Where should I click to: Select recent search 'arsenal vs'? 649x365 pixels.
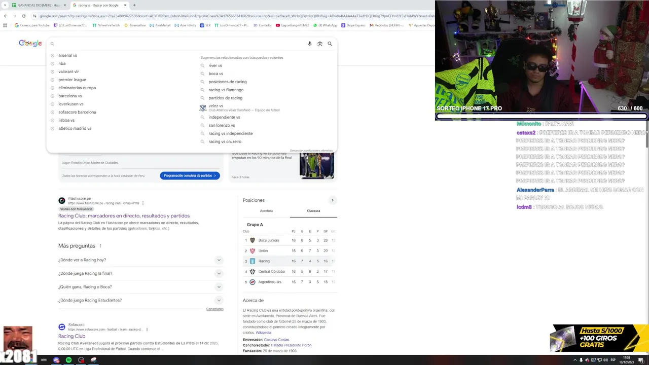coord(67,55)
